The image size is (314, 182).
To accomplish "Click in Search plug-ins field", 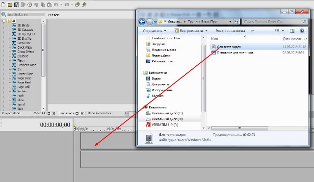I will 26,15.
